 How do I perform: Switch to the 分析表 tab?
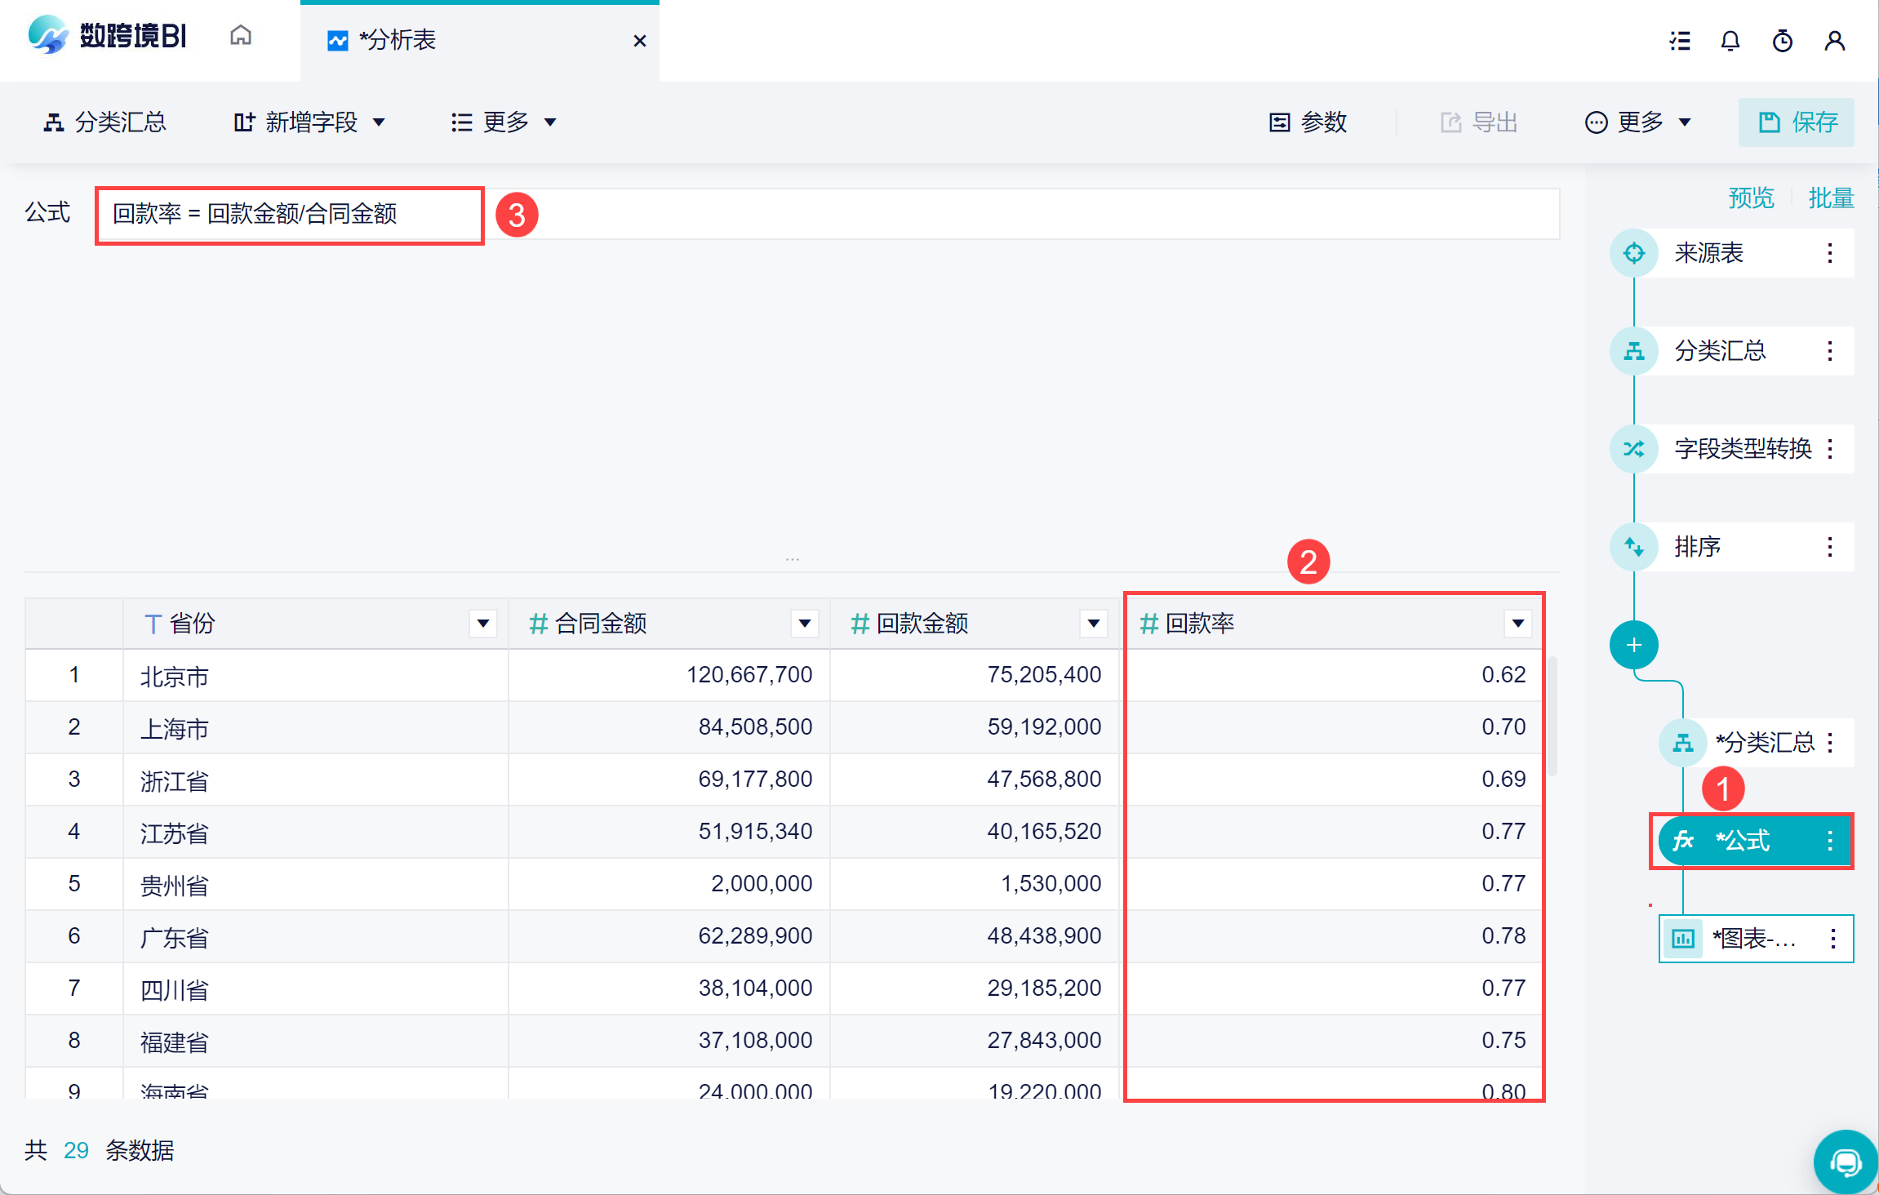tap(398, 40)
